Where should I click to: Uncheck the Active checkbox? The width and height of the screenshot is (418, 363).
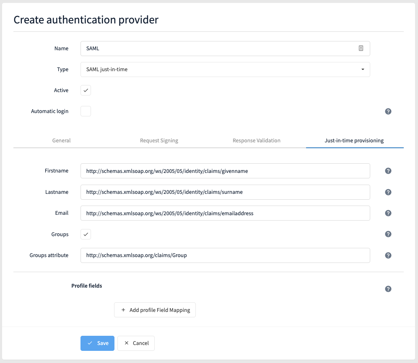[86, 90]
